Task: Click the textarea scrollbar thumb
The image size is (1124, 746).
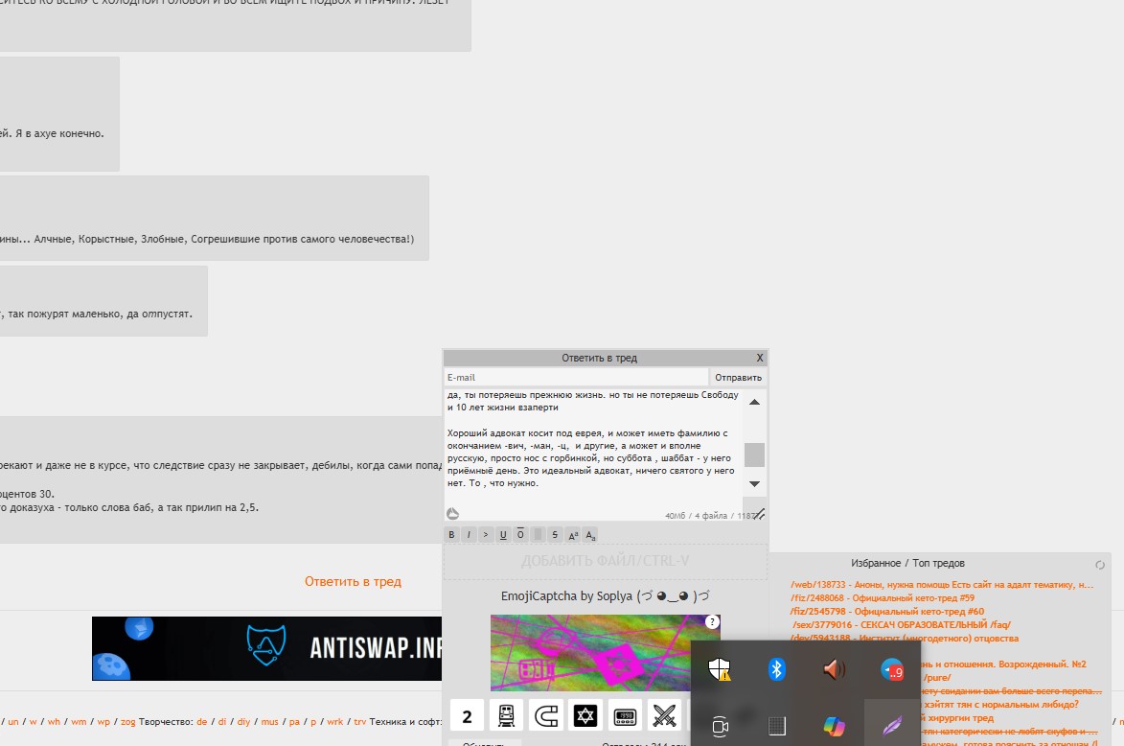Action: click(x=754, y=455)
